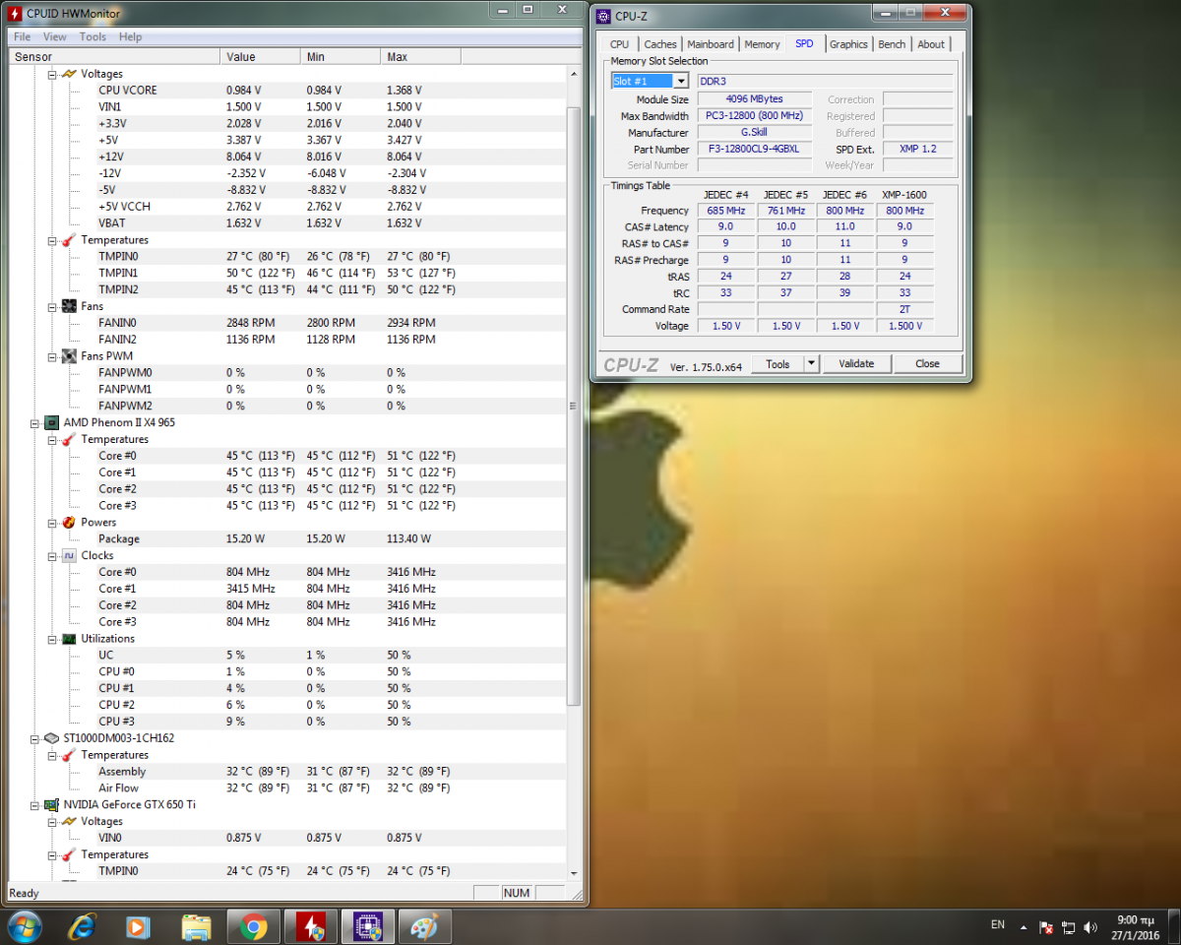Click the Fans PWM section icon
Screen dimensions: 1181x945
tap(69, 355)
